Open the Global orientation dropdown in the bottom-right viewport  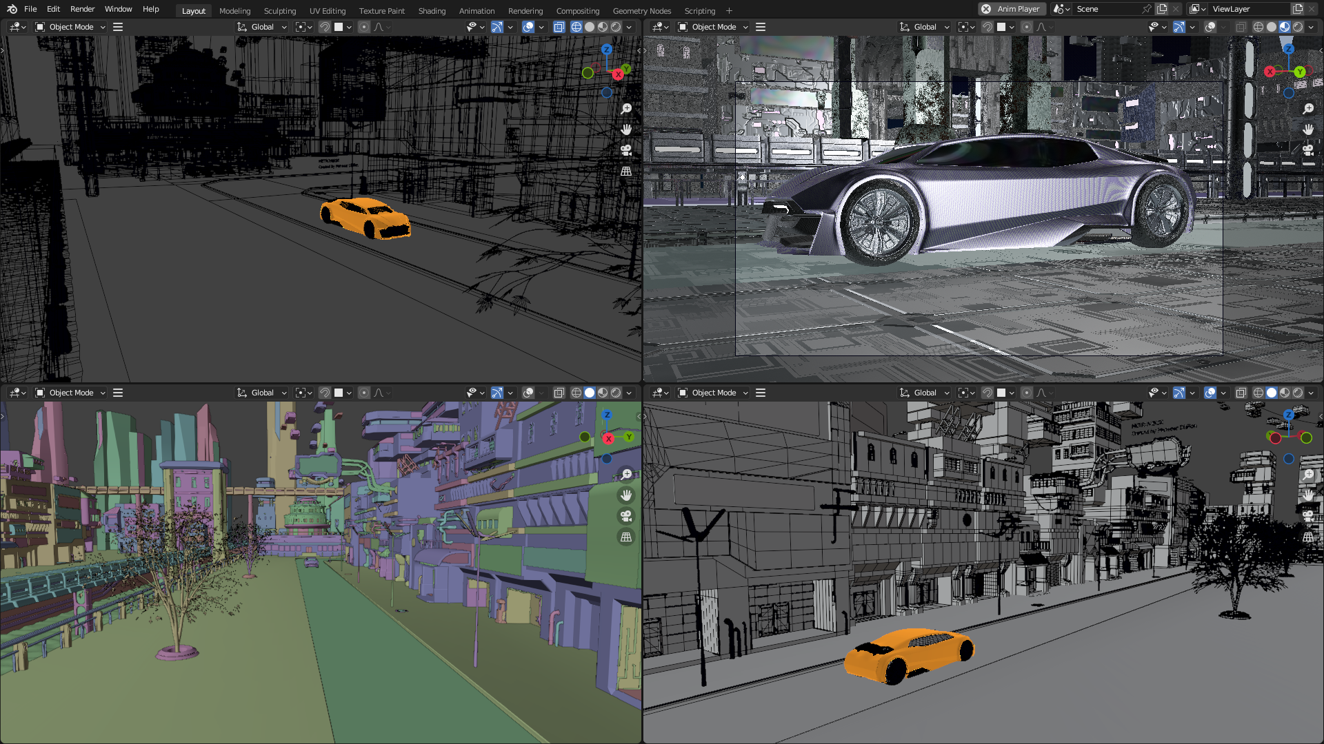coord(925,393)
